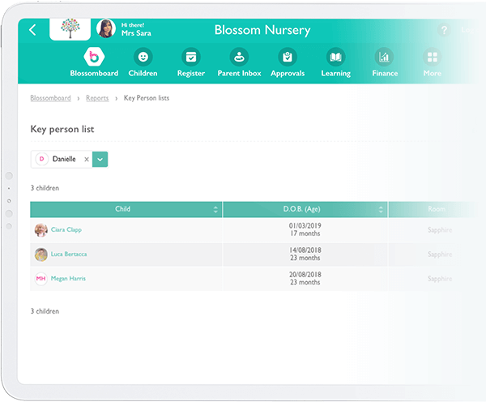
Task: Go back using the header arrow
Action: [32, 30]
